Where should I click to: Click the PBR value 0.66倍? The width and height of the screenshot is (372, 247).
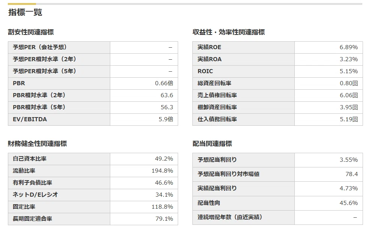pos(164,83)
